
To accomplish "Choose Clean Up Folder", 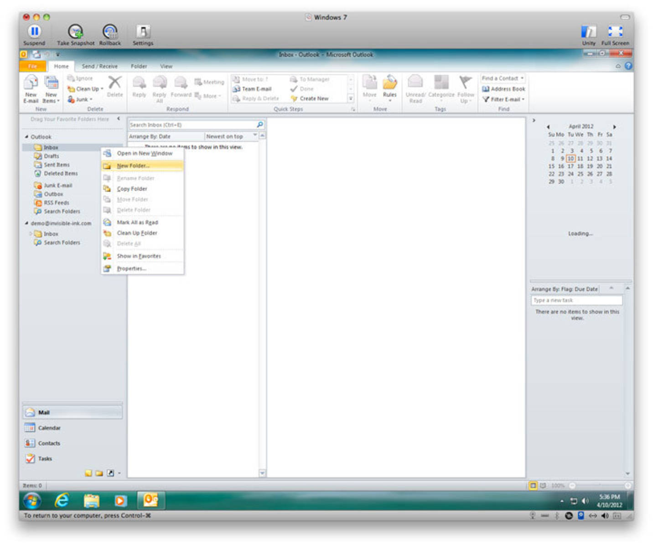I will coord(142,233).
